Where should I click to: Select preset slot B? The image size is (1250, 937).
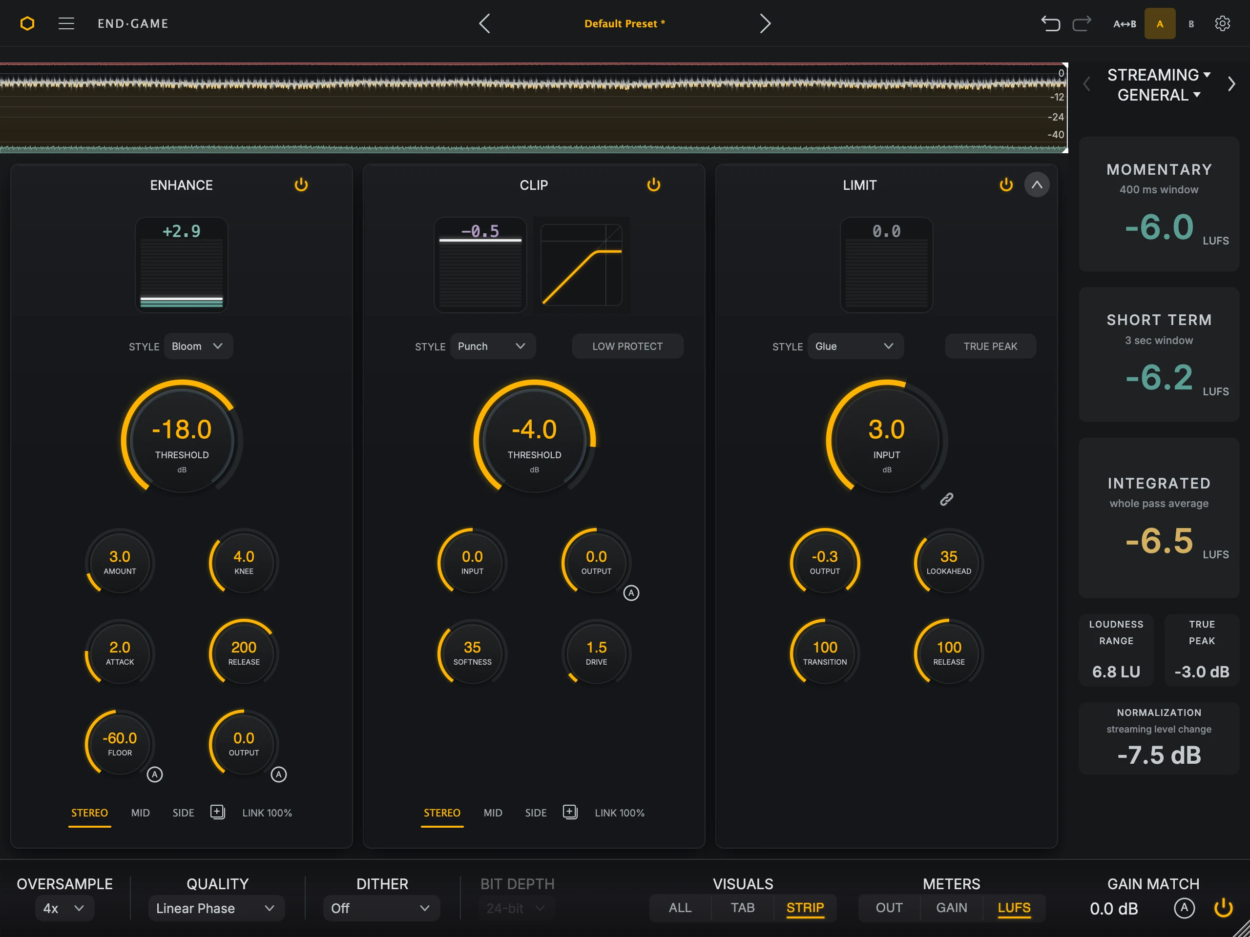pos(1191,24)
